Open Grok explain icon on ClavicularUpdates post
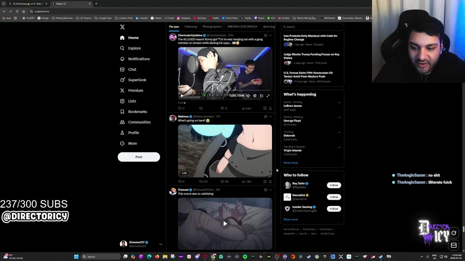Screen dimensions: 465x261 pos(266,36)
